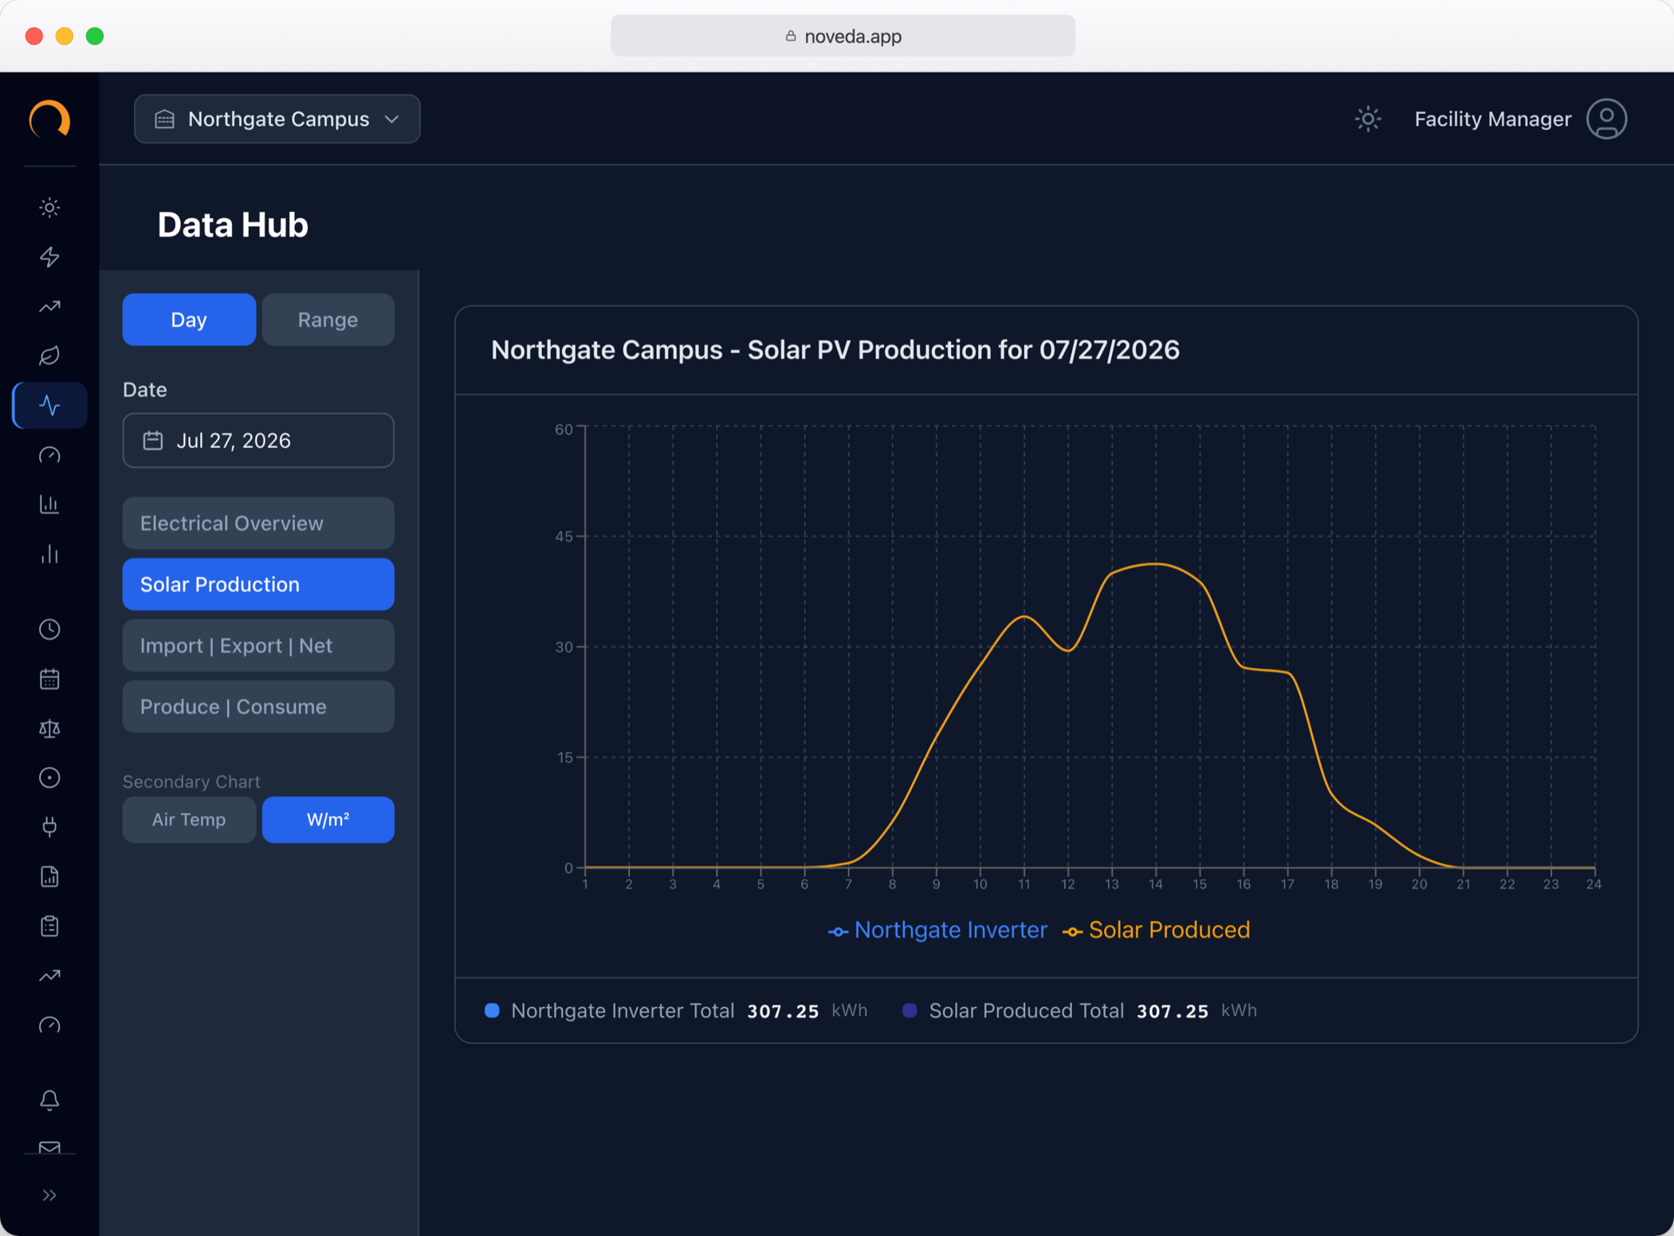Click the hour 14 x-axis label

click(1155, 885)
